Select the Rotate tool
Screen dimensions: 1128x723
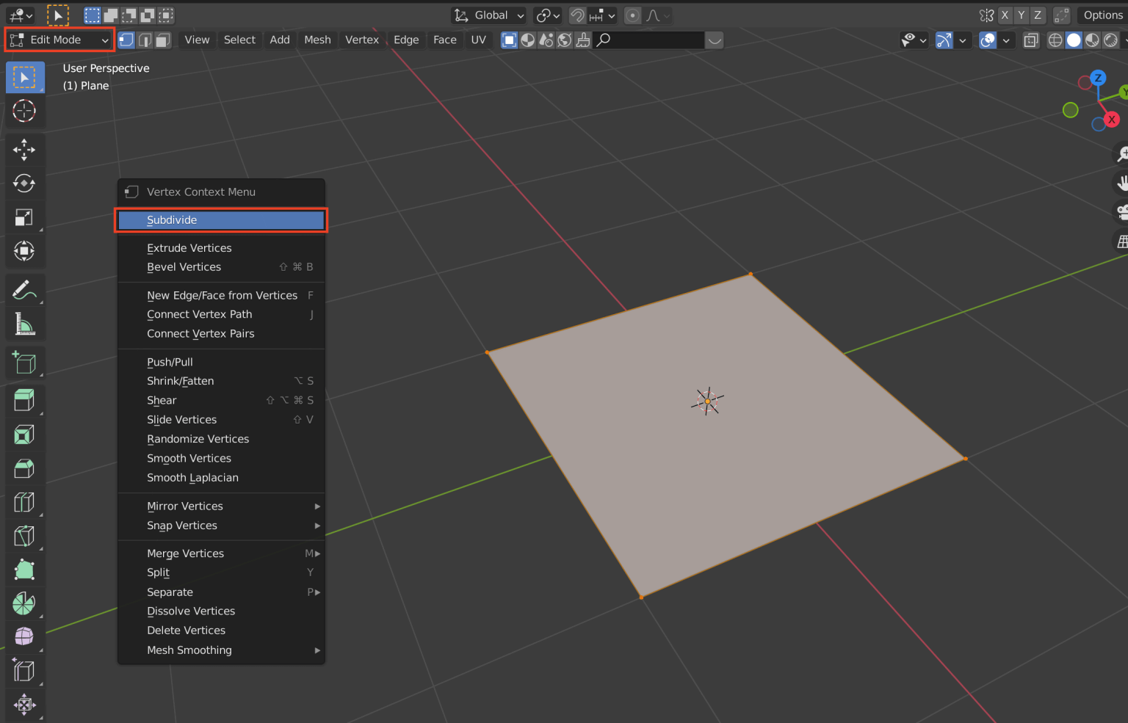click(24, 184)
